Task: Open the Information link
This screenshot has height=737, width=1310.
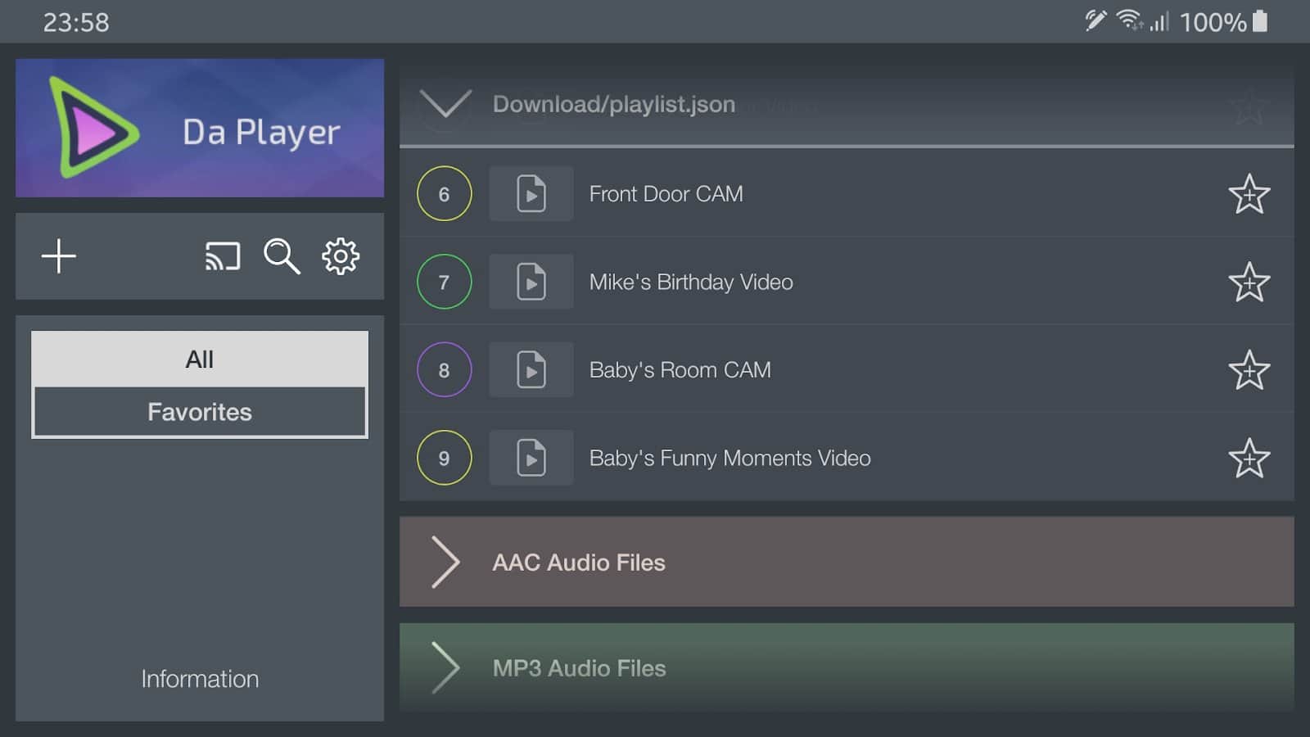Action: pyautogui.click(x=200, y=679)
